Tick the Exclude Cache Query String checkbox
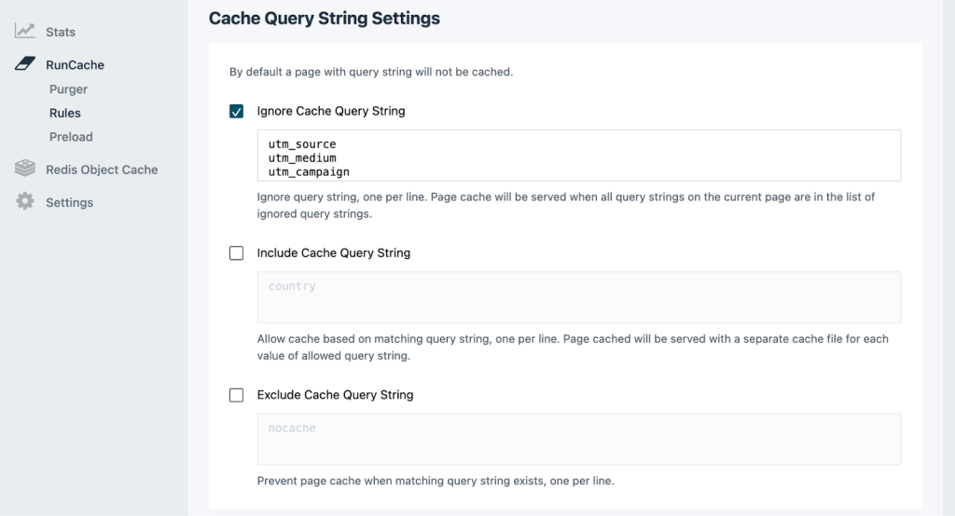 237,395
